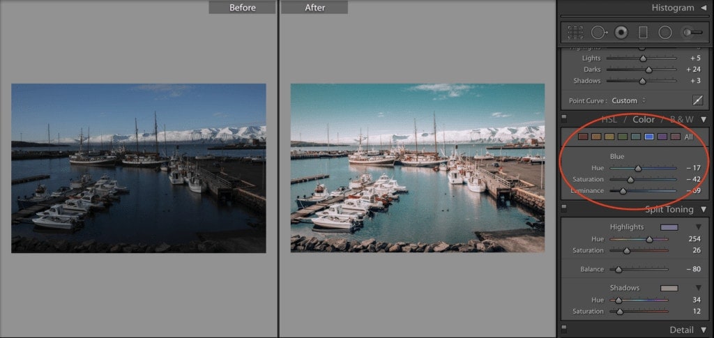Collapse the Histogram panel arrow
714x338 pixels.
[703, 8]
